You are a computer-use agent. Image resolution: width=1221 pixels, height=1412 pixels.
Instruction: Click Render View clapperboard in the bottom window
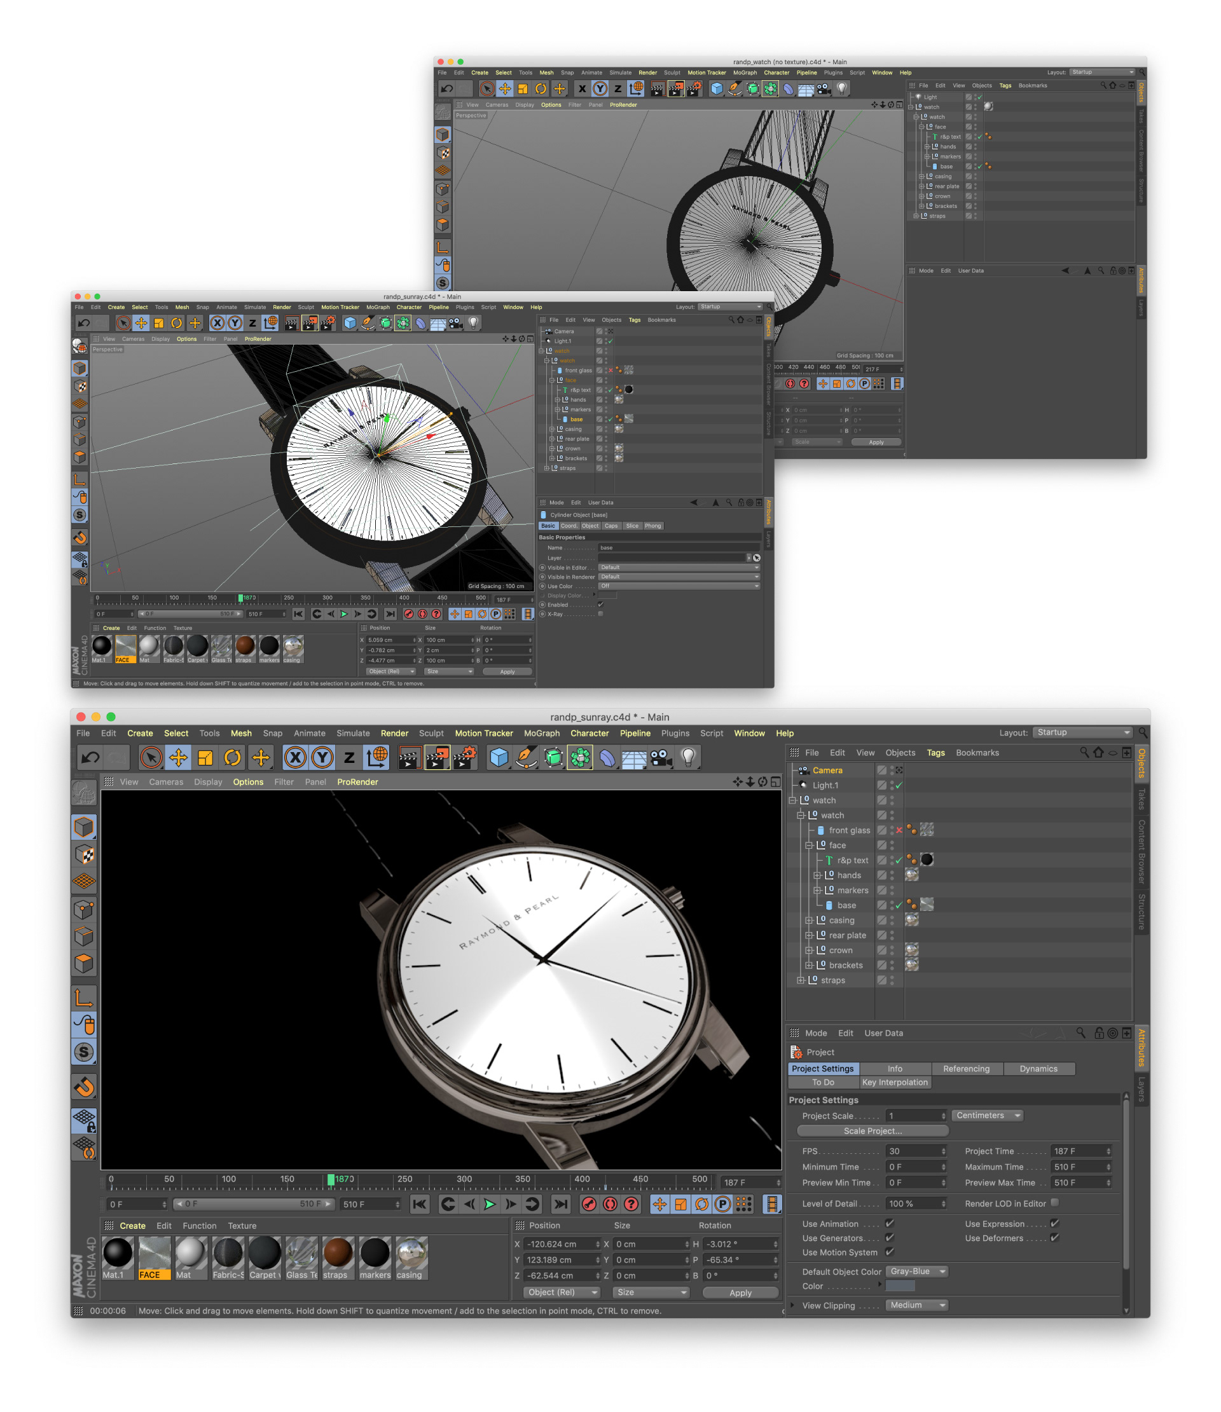409,757
